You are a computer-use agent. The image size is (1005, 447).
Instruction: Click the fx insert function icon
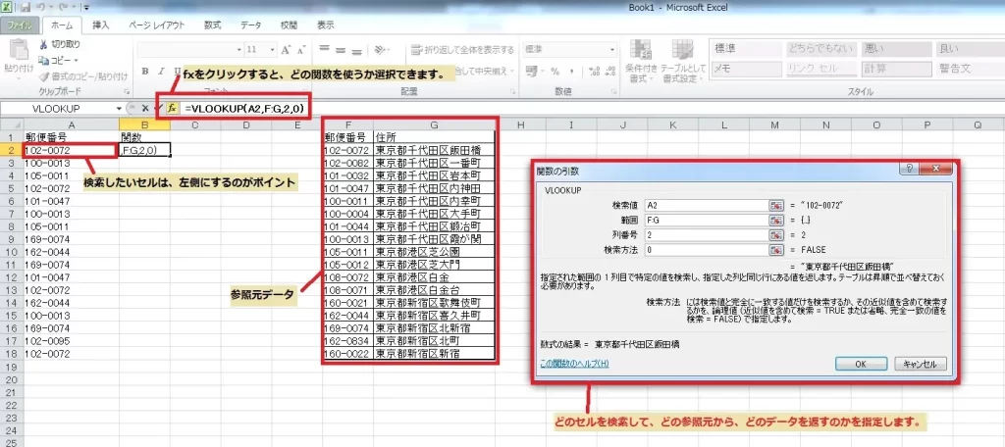(x=172, y=108)
